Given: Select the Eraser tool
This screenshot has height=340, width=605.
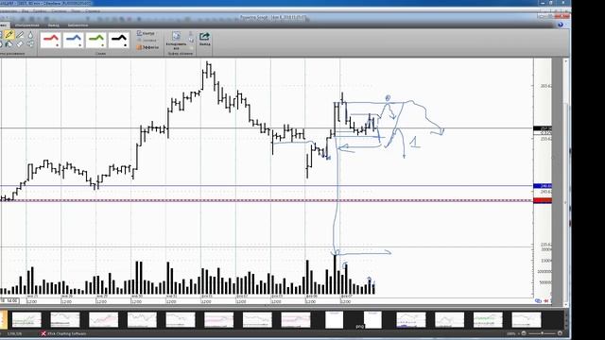Looking at the screenshot, I should pyautogui.click(x=20, y=44).
